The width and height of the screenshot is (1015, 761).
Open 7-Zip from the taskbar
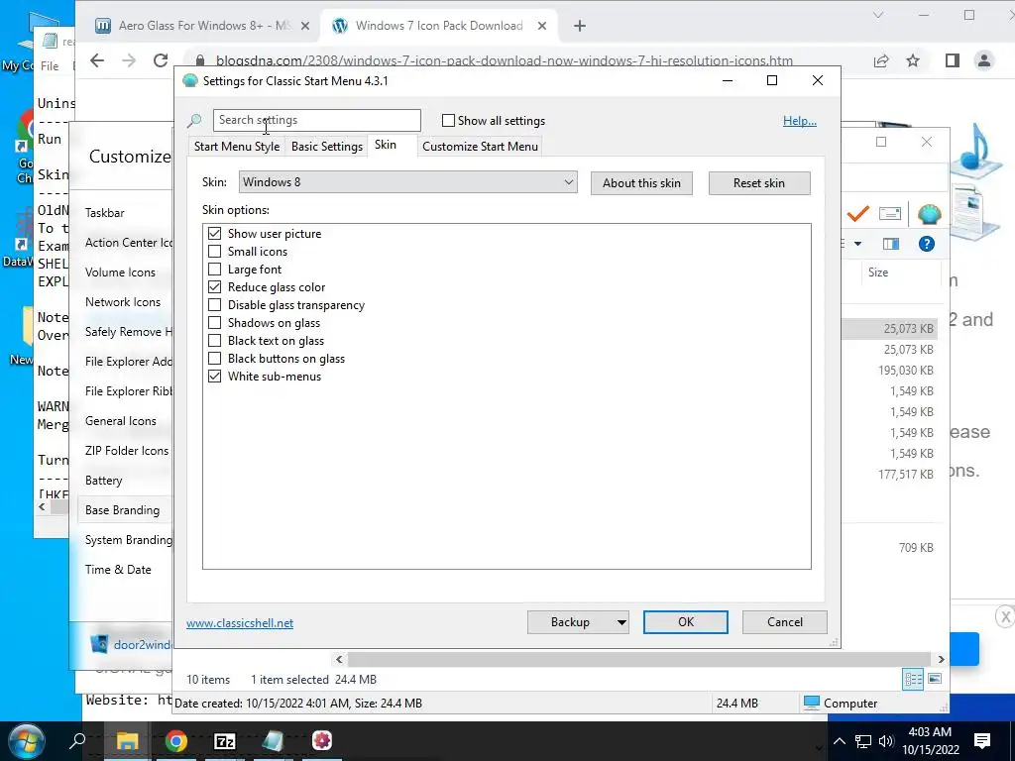click(x=225, y=740)
